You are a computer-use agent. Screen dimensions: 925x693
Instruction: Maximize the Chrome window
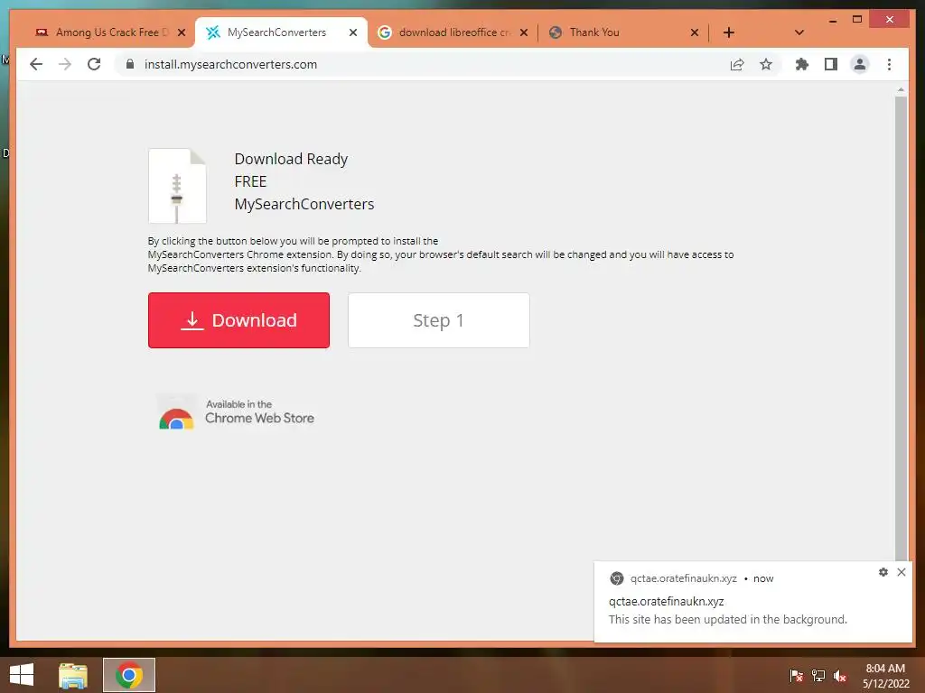pos(857,20)
